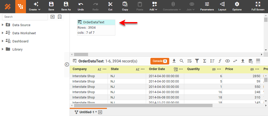
Task: Click the Quantity cell showing 16
Action: click(203, 92)
